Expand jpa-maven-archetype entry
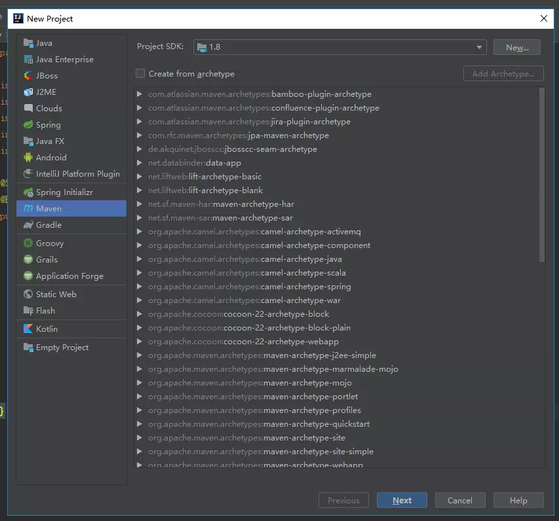Image resolution: width=559 pixels, height=521 pixels. 140,135
